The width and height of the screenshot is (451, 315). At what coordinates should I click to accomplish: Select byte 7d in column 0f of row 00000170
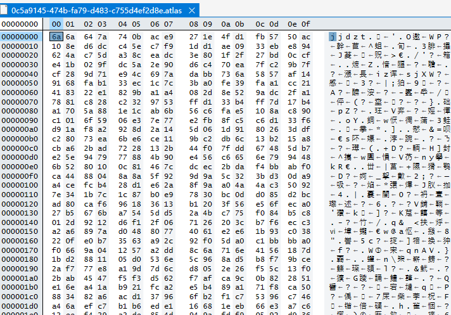(306, 250)
